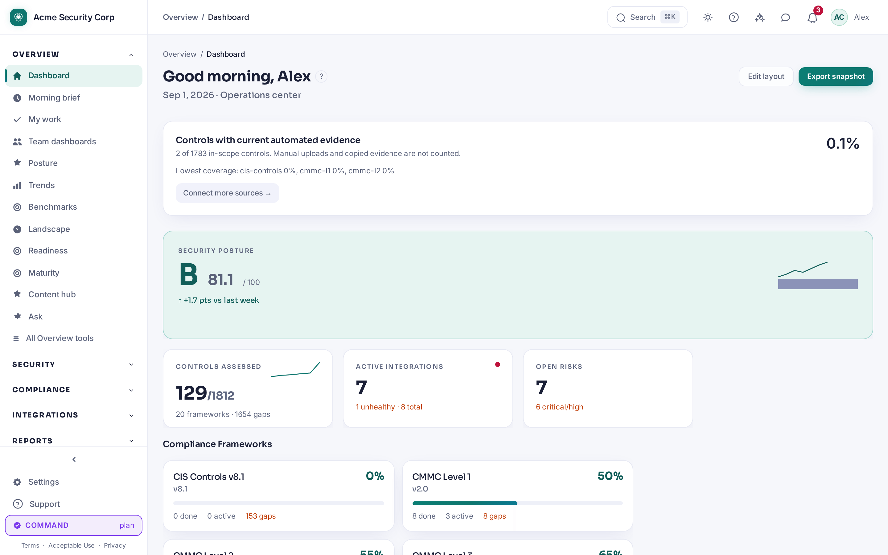888x555 pixels.
Task: Click the Benchmarks target icon
Action: pyautogui.click(x=17, y=208)
